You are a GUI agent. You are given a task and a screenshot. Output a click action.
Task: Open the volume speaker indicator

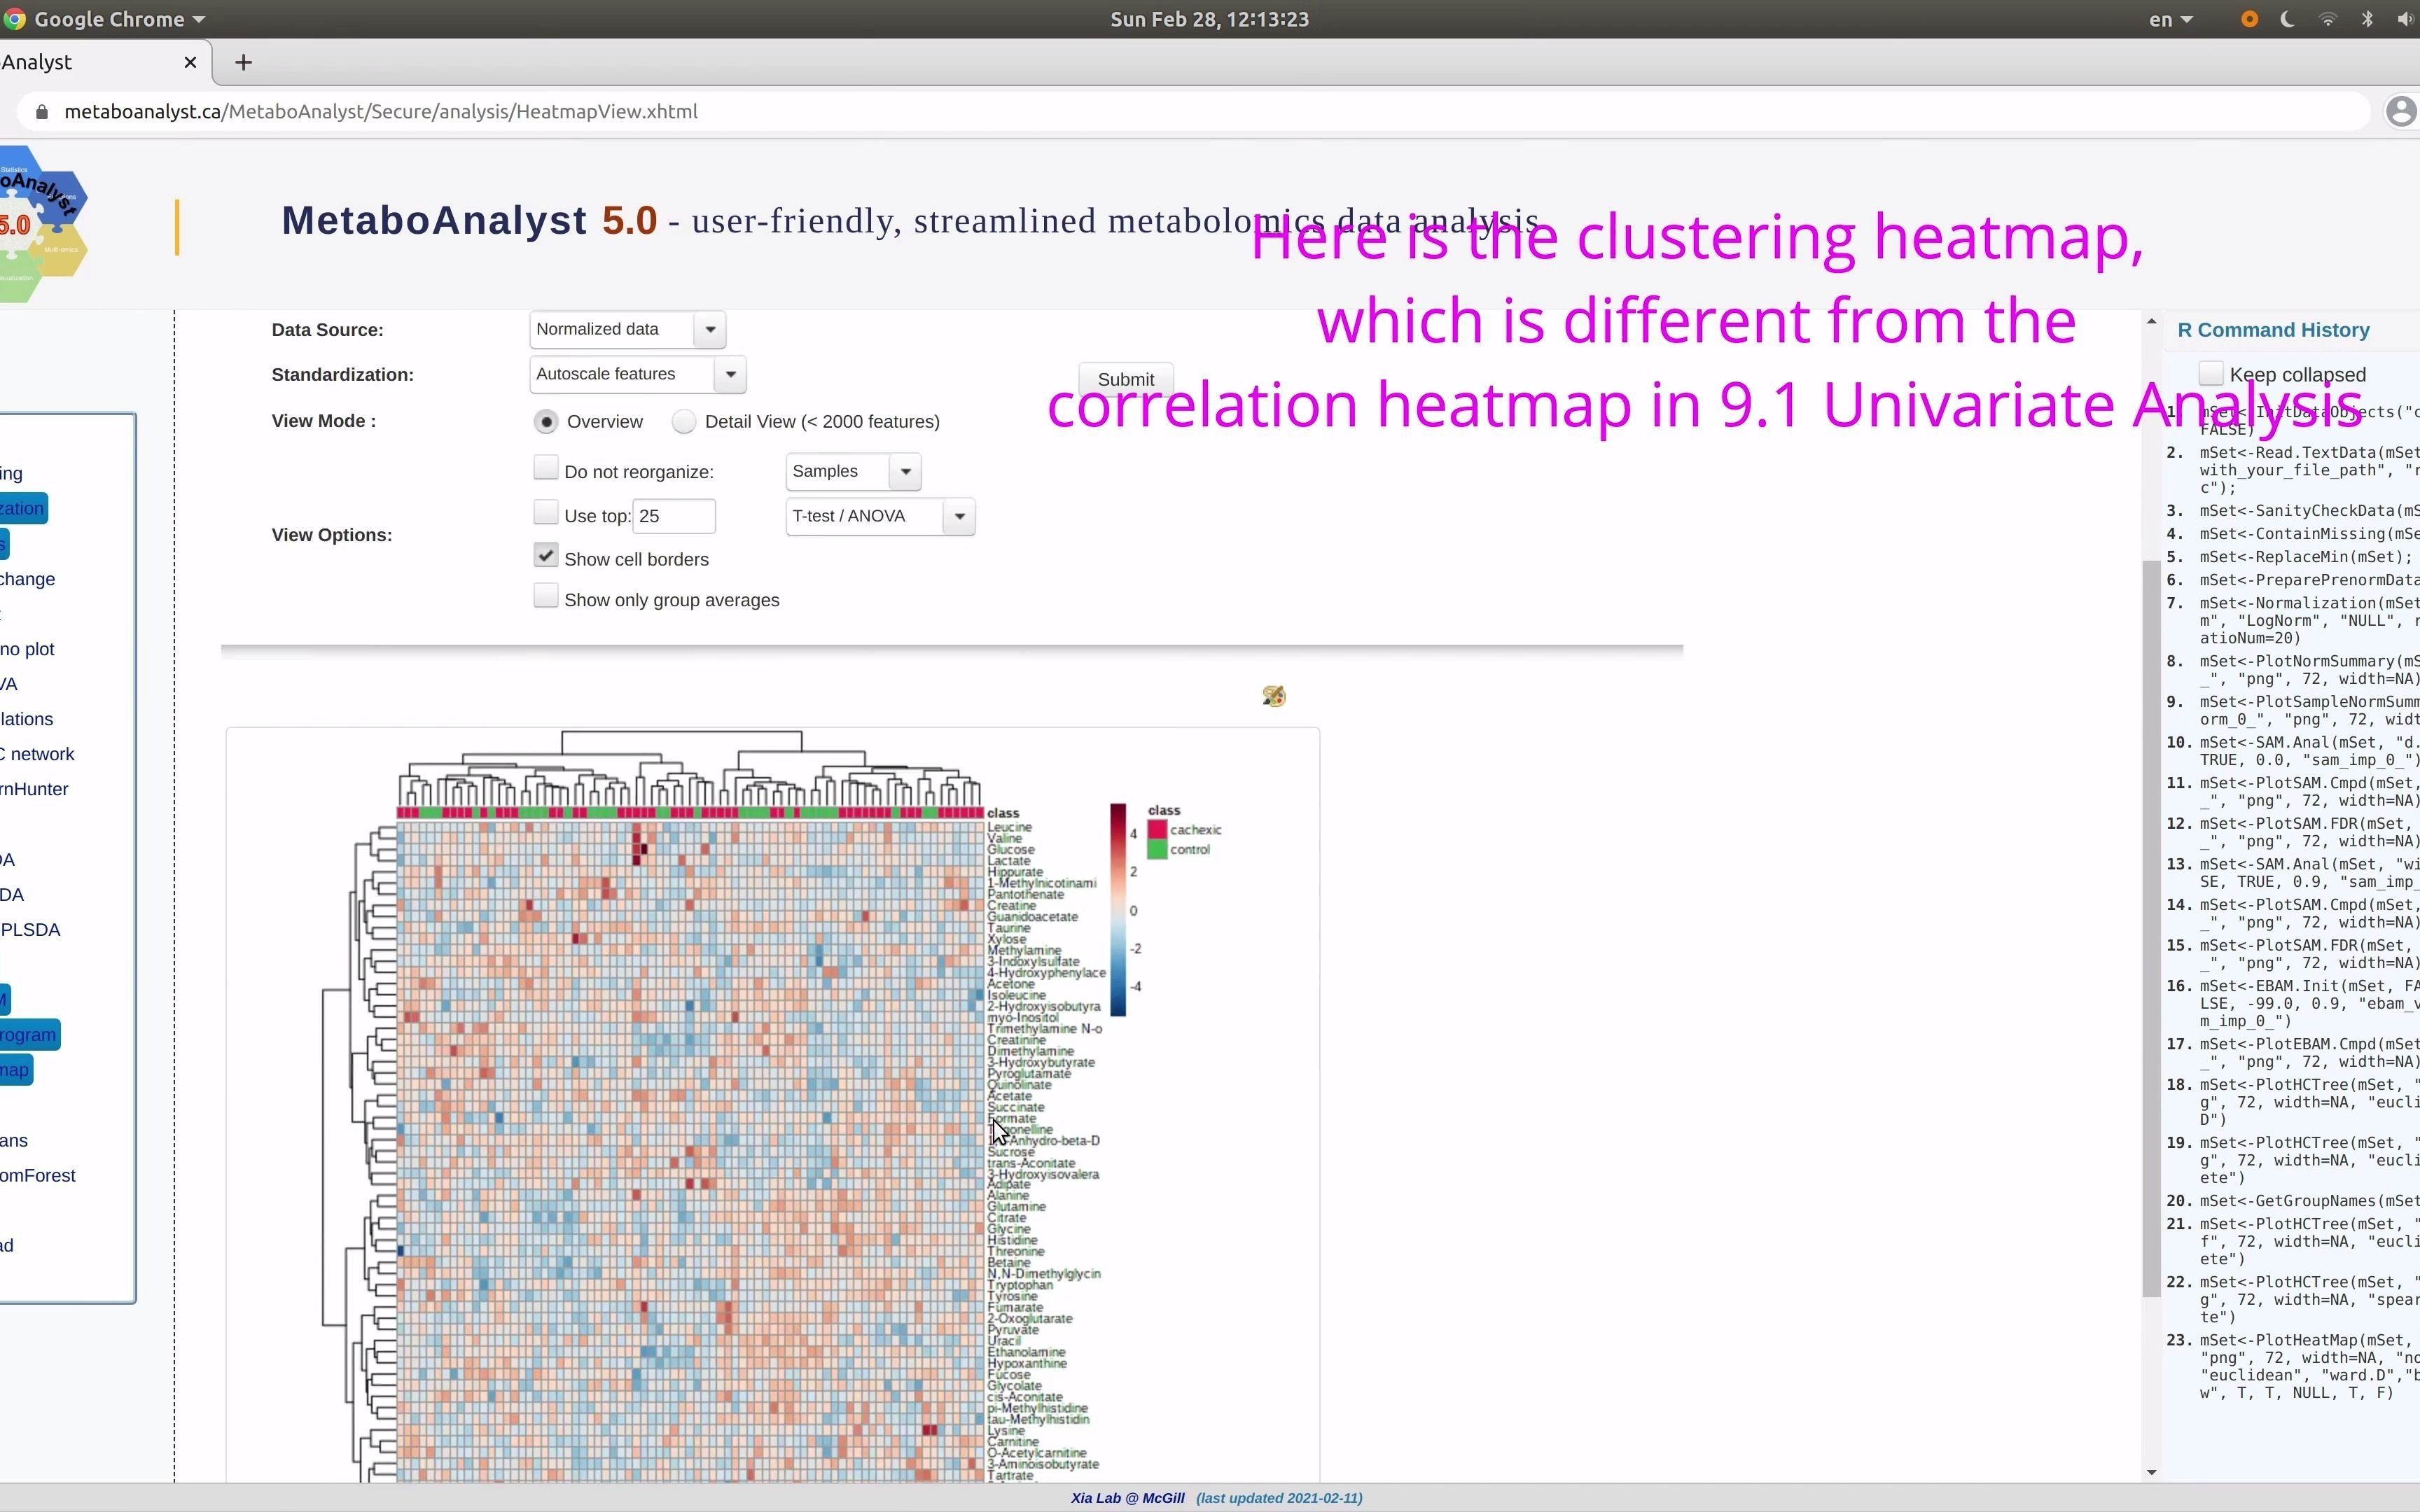coord(2405,19)
